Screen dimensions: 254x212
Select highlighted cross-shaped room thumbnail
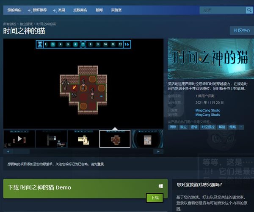point(115,139)
